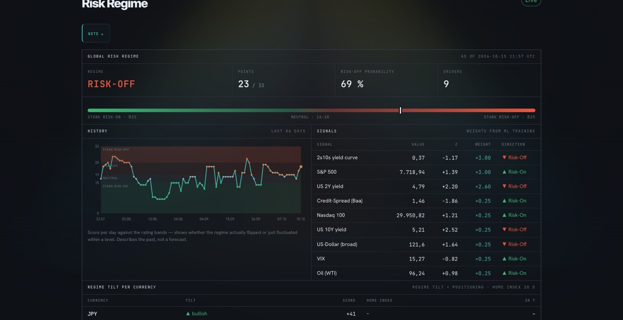Screen dimensions: 623x320
Task: Click the green Risk-On arrow for S&P 500
Action: click(x=504, y=172)
